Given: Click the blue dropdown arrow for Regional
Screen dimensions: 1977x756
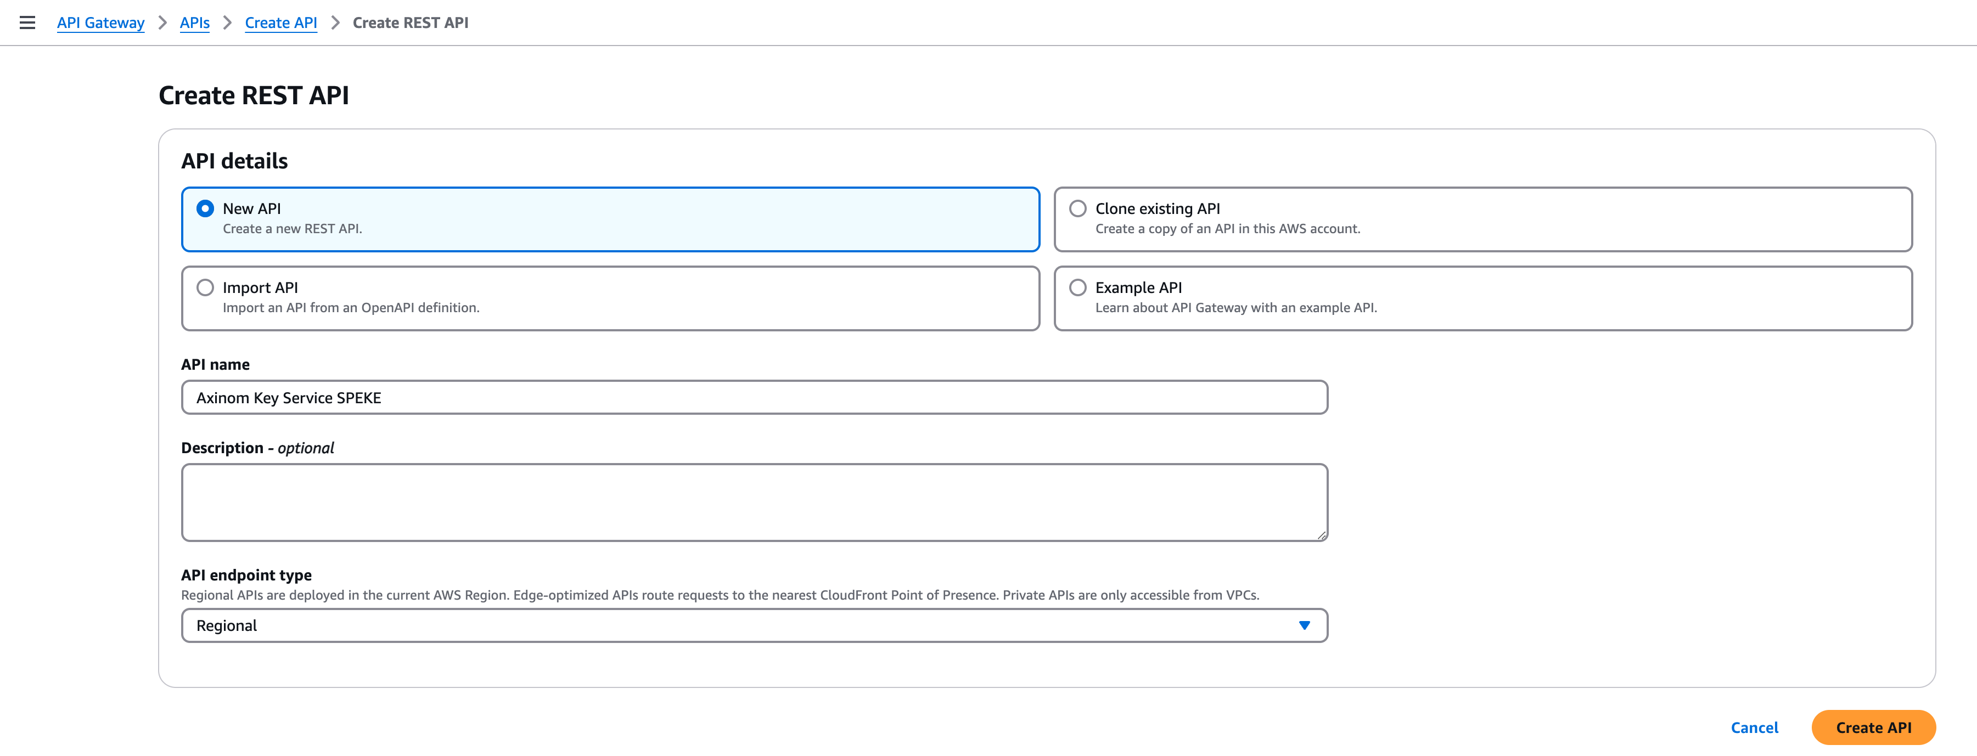Looking at the screenshot, I should 1304,625.
